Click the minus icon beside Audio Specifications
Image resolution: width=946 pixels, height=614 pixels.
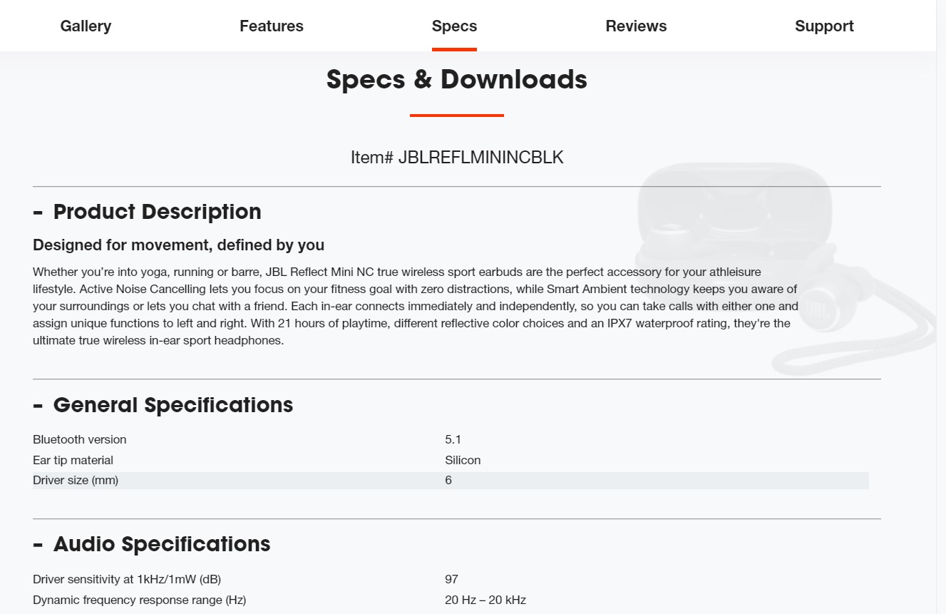coord(38,545)
